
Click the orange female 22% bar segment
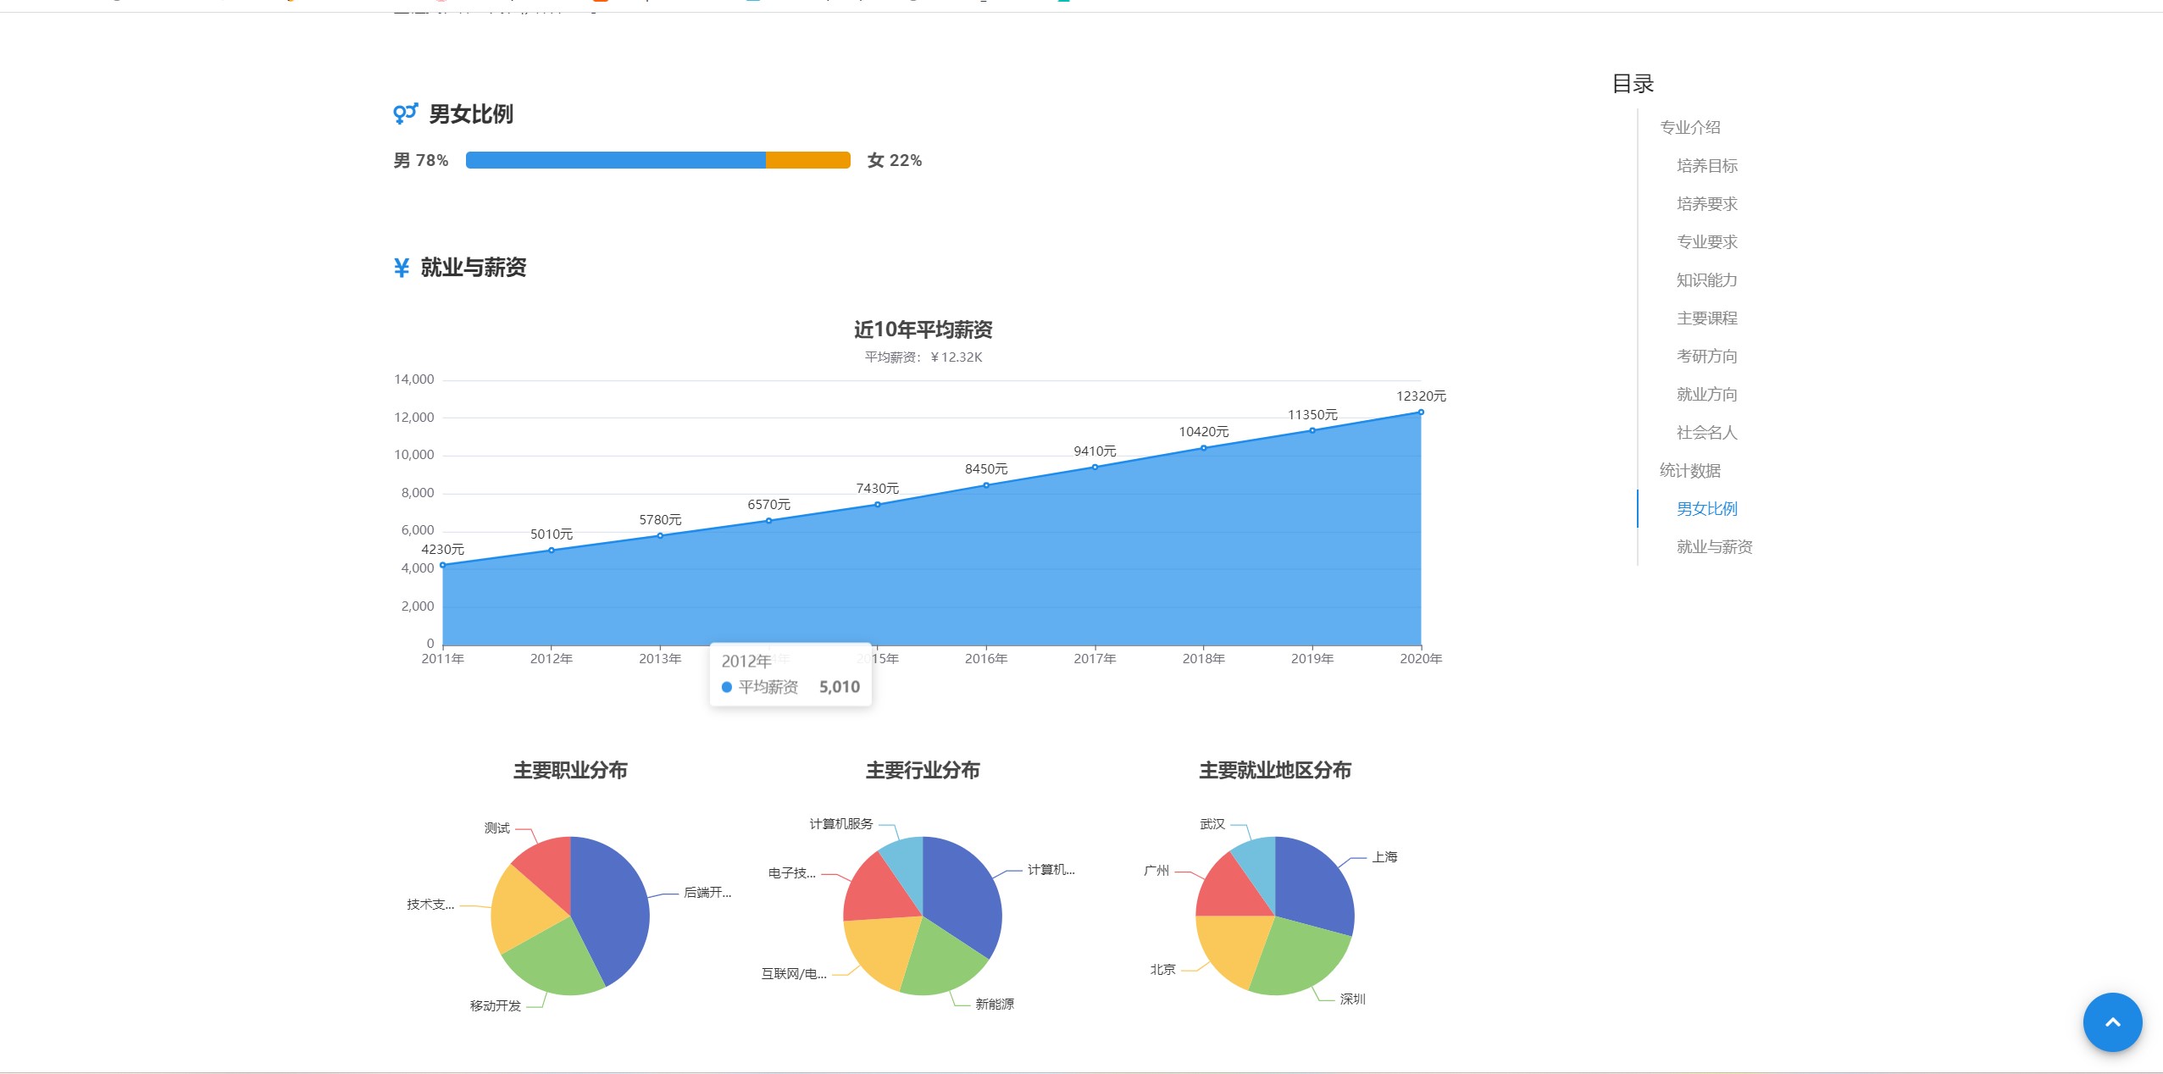click(808, 160)
